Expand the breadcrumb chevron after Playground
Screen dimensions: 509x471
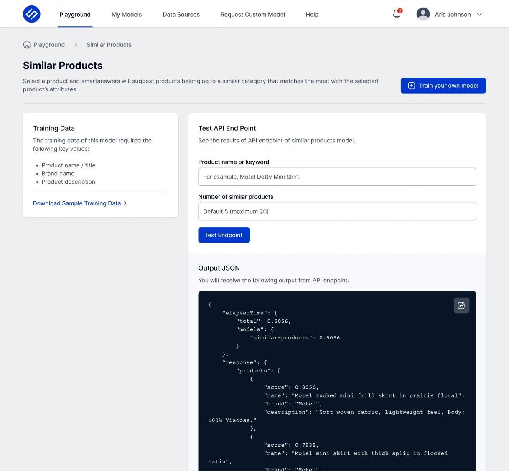click(x=76, y=45)
